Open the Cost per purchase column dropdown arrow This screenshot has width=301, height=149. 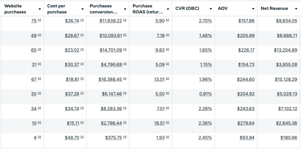tap(83, 9)
